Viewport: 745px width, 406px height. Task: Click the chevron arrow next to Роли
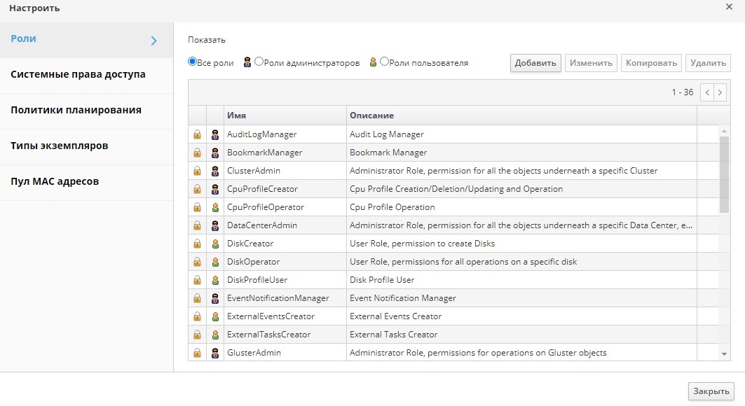154,41
